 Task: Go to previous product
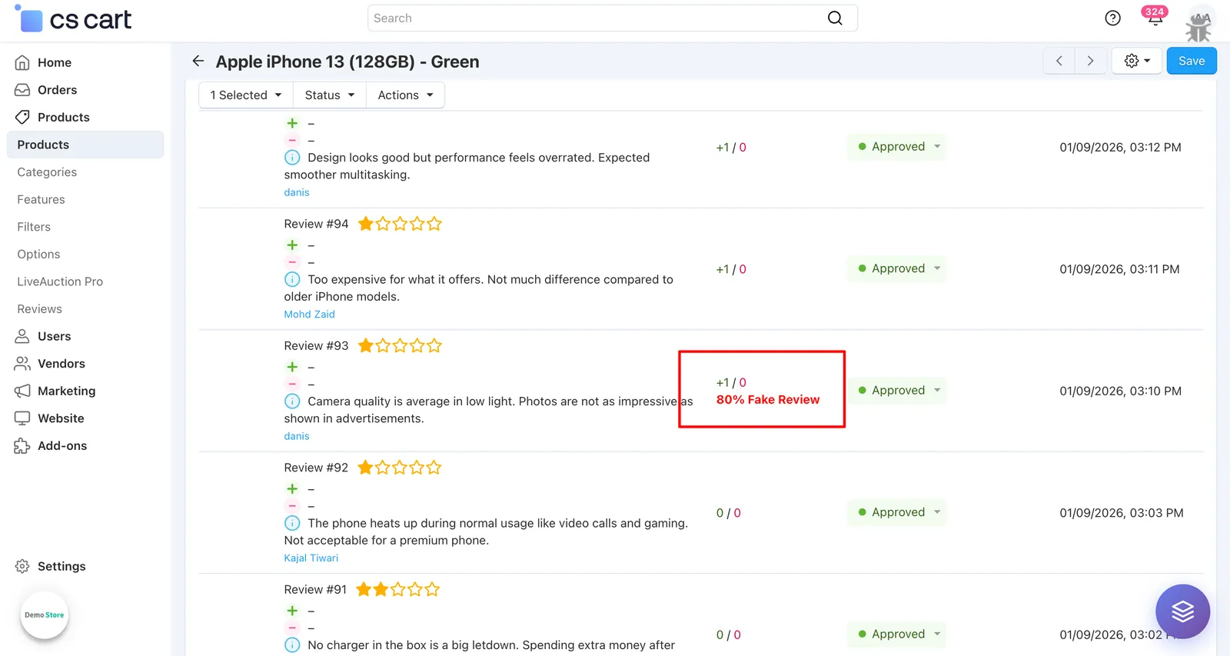click(1059, 61)
